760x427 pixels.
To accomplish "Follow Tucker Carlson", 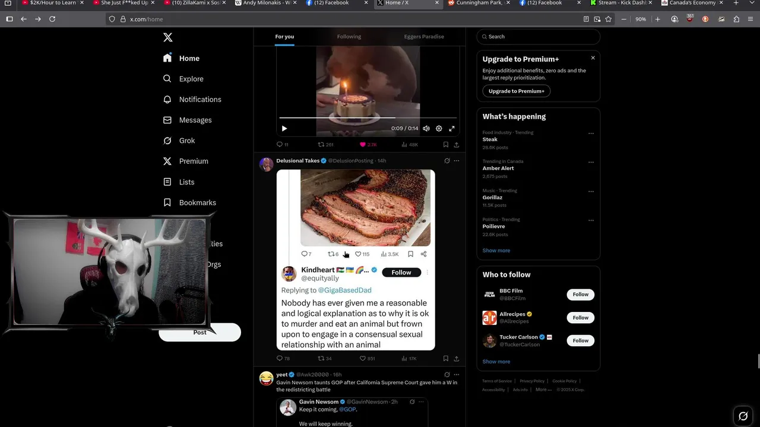I will [581, 341].
